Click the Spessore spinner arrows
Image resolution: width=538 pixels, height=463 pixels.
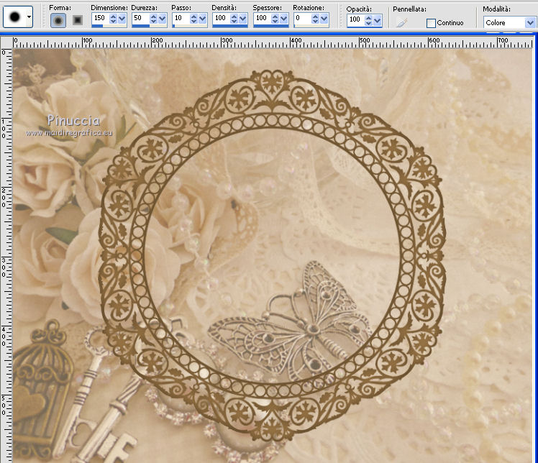pyautogui.click(x=274, y=19)
